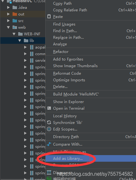
Task: Click the comm jar archive icon
Action: [32, 54]
